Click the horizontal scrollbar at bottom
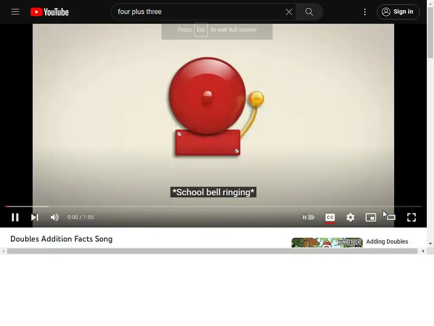Screen dimensions: 434x326 point(212,251)
